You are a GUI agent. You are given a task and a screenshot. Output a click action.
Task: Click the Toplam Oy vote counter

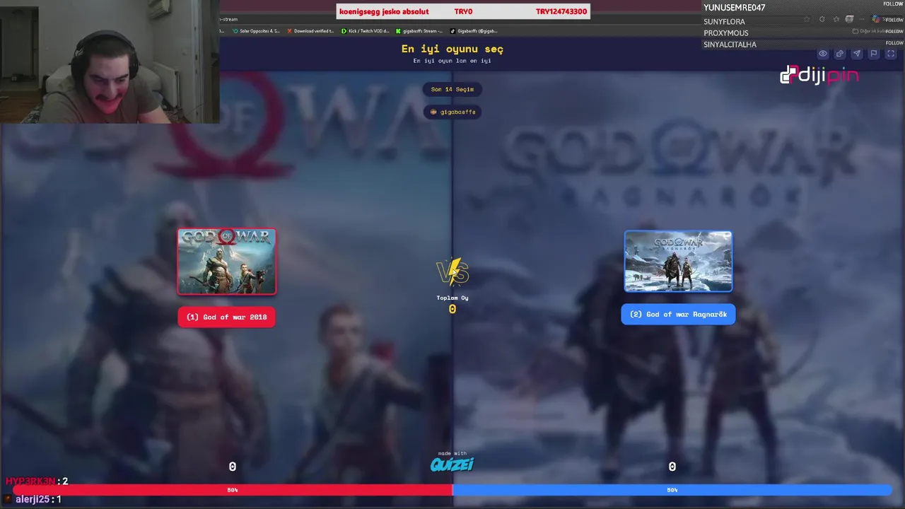coord(452,304)
